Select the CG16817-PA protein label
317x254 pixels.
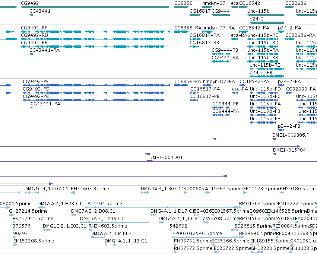205,89
